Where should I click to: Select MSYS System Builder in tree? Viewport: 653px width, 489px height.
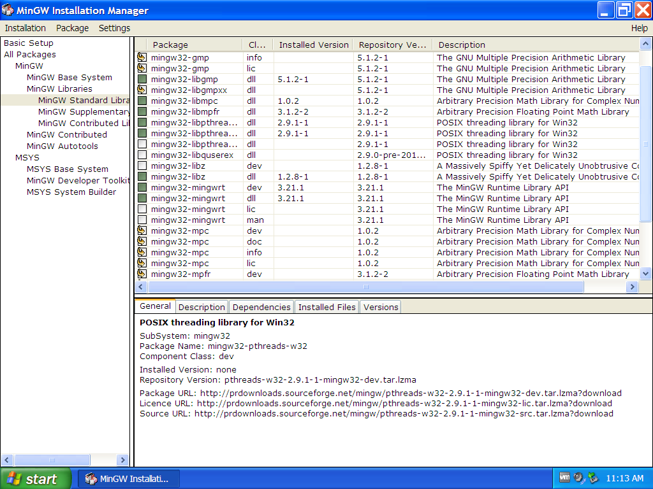click(x=71, y=192)
